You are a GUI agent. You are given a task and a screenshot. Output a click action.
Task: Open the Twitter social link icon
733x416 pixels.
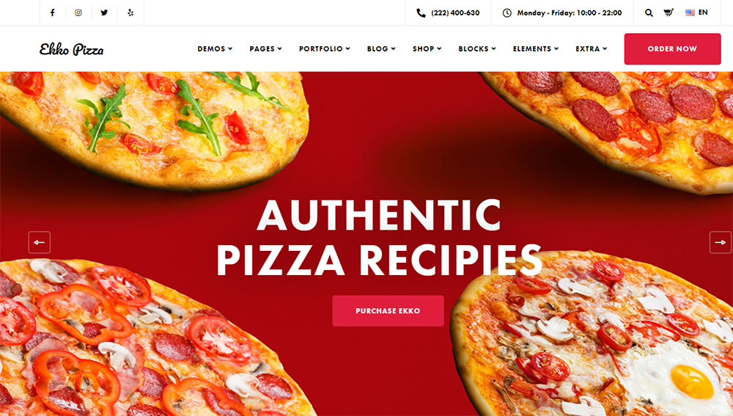[x=104, y=12]
